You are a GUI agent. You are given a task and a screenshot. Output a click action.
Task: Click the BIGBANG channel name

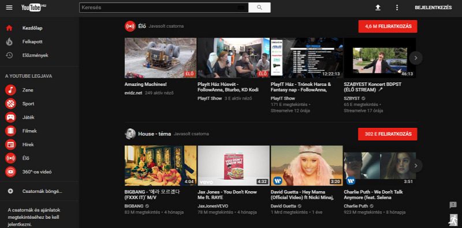[x=134, y=206]
